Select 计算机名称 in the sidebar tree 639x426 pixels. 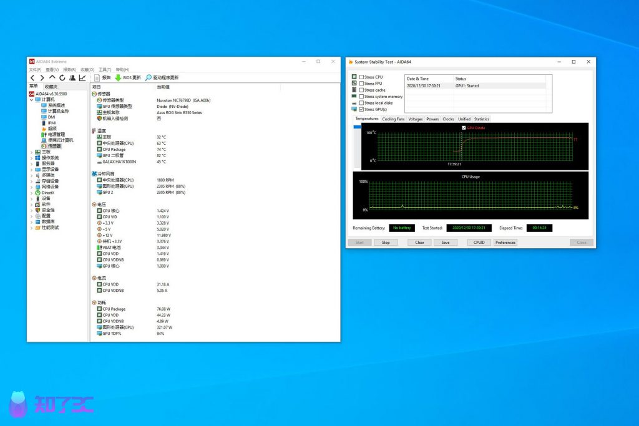[x=55, y=111]
